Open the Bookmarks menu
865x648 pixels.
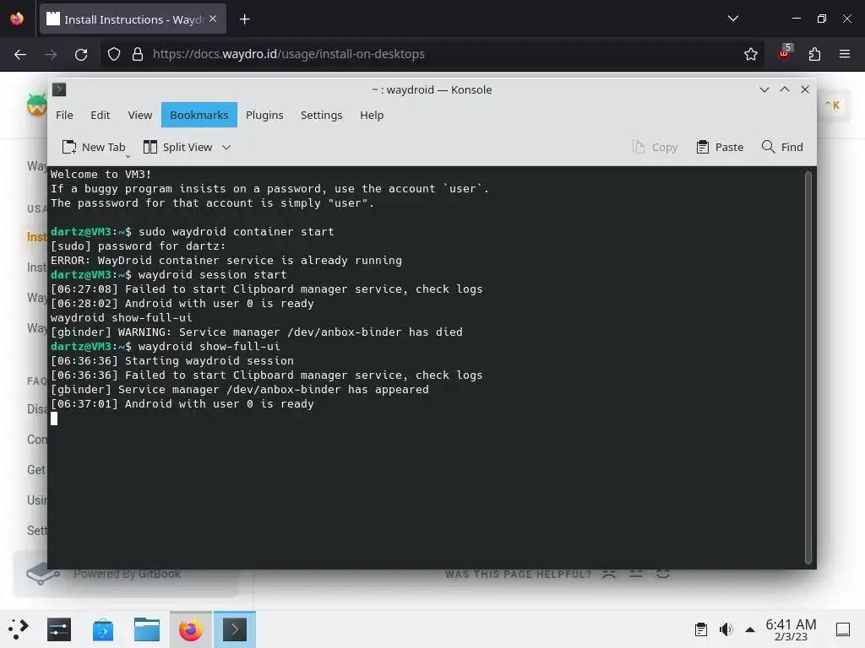199,115
